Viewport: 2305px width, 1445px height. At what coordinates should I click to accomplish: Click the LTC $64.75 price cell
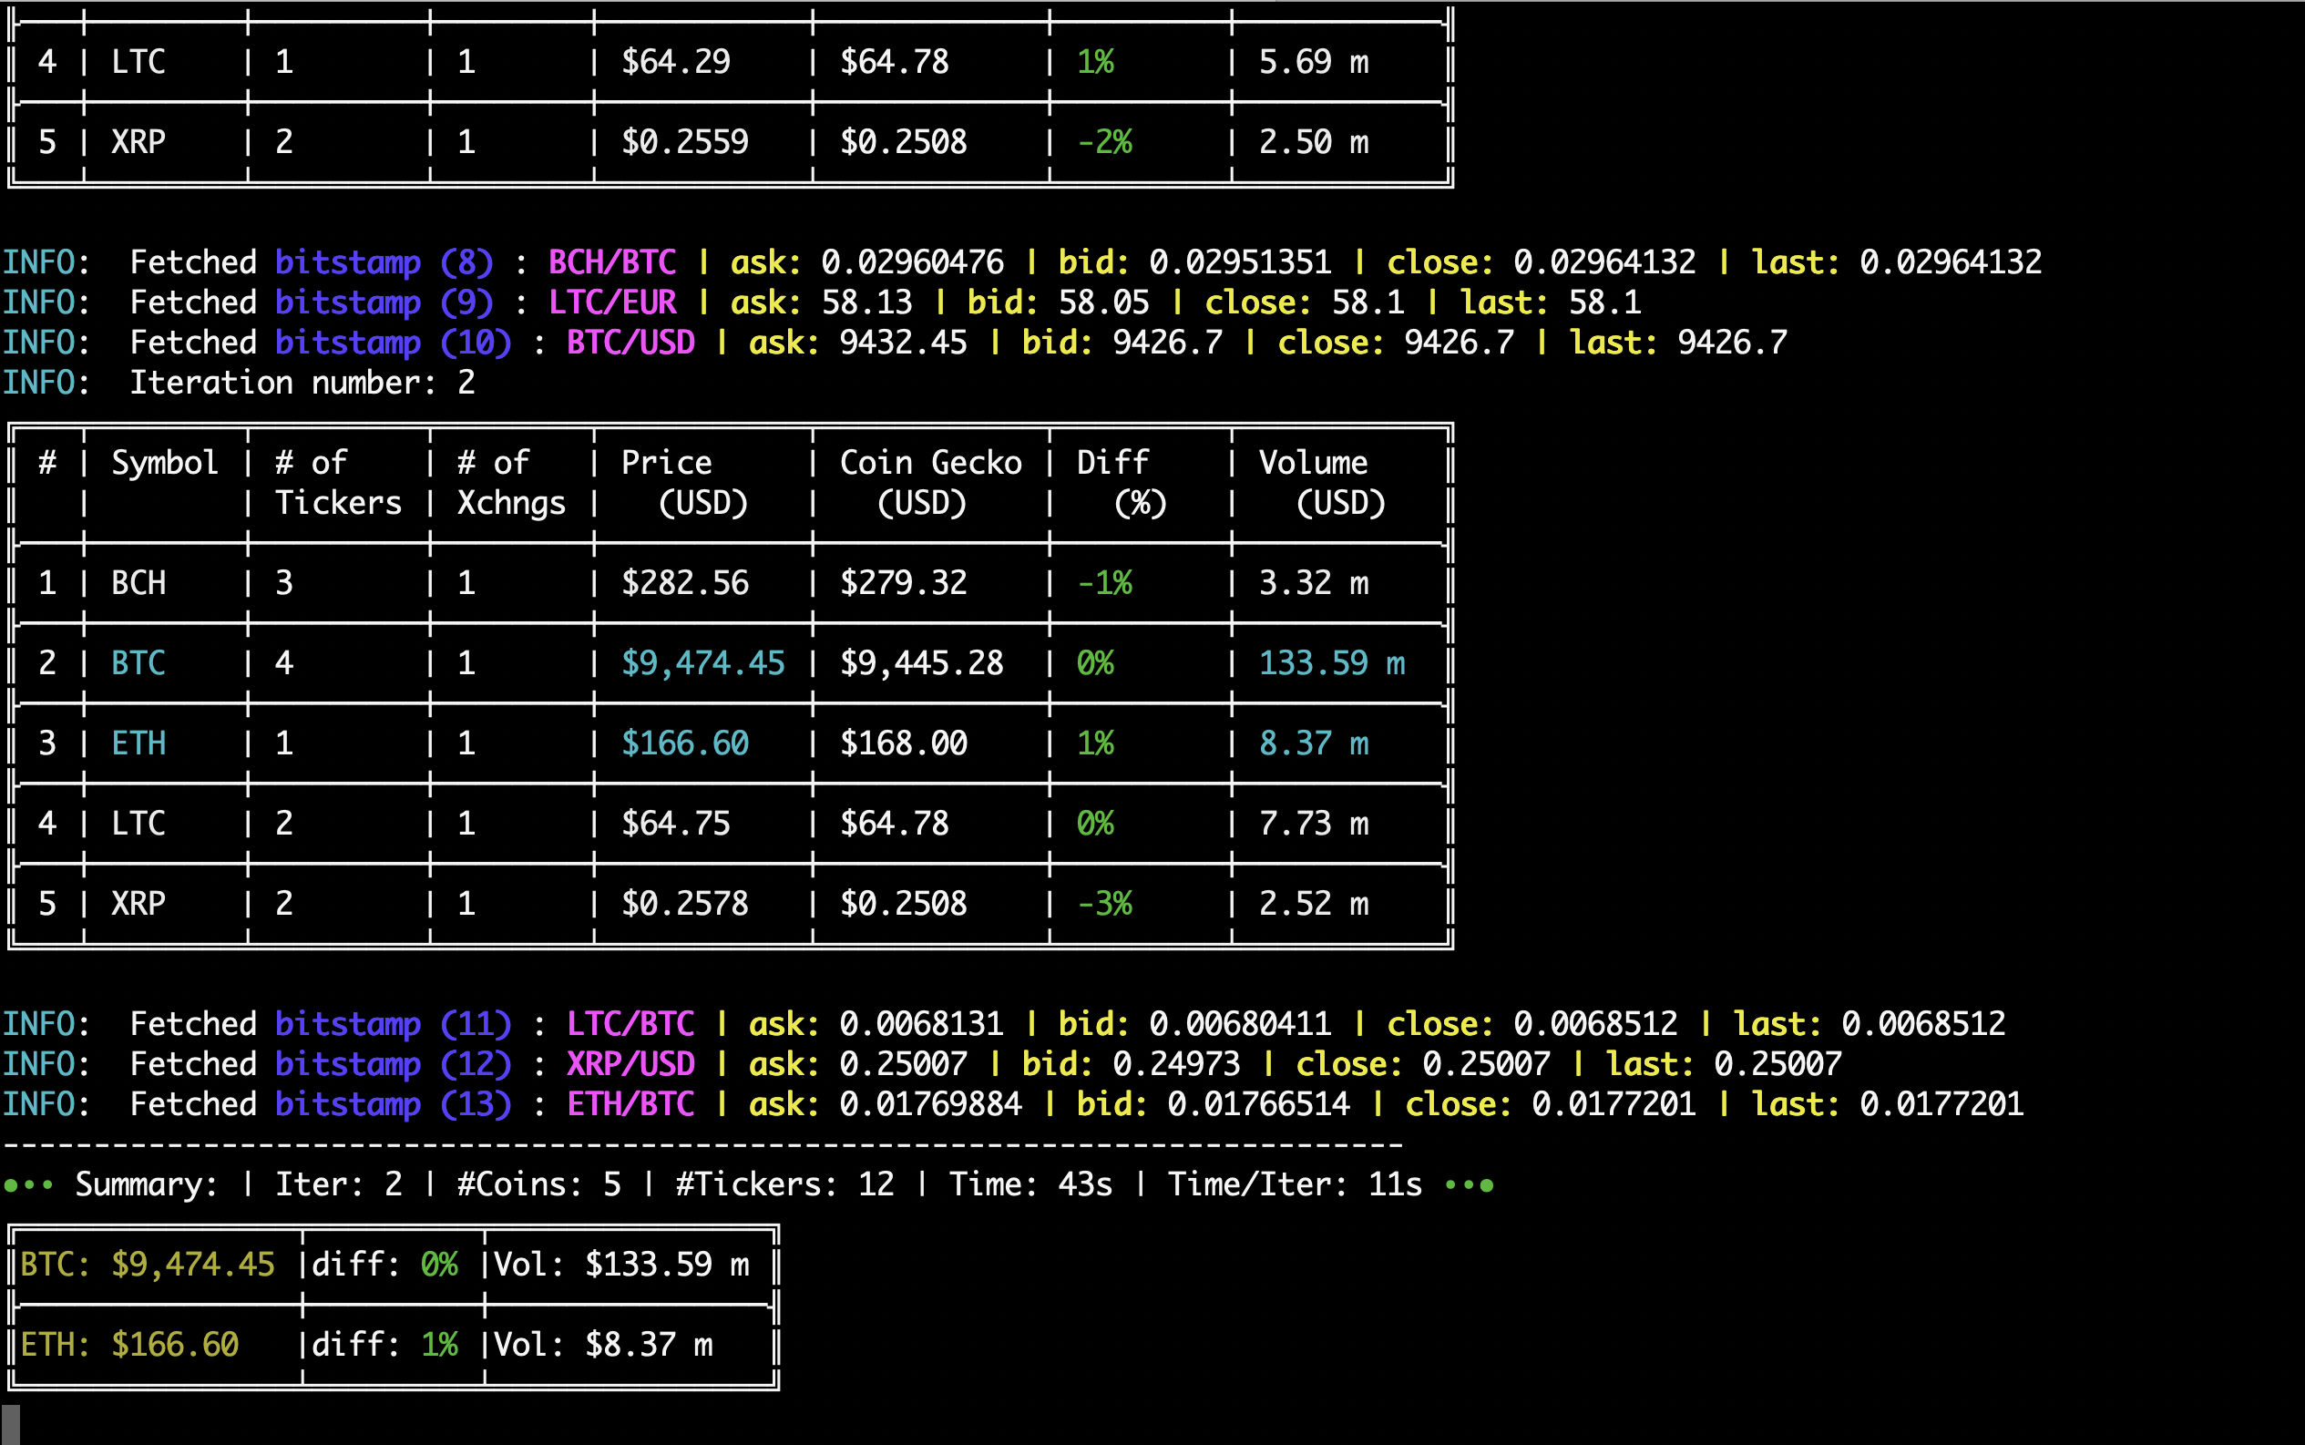(675, 823)
